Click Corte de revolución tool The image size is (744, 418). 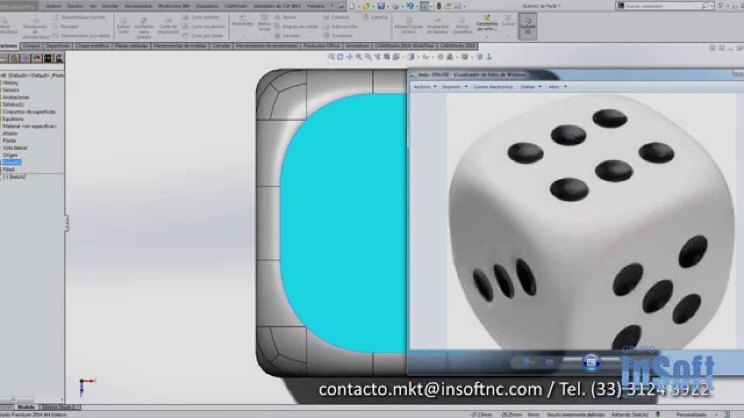168,25
